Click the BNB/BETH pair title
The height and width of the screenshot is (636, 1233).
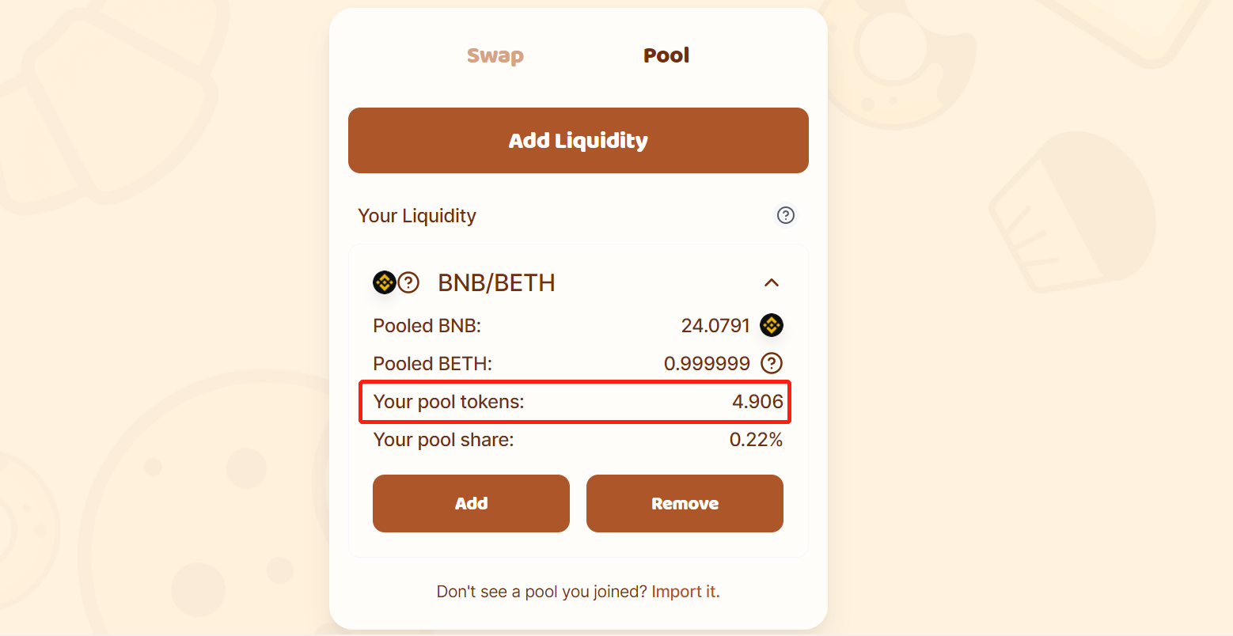(x=496, y=282)
